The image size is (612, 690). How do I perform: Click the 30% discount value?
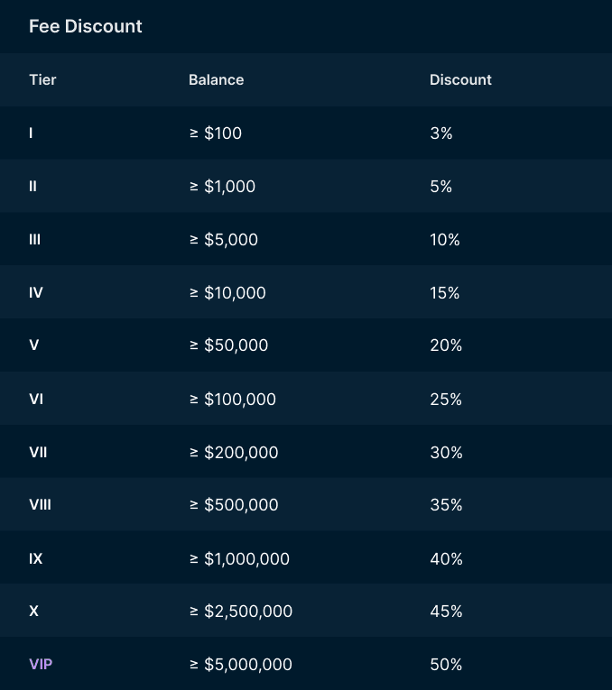pos(446,452)
